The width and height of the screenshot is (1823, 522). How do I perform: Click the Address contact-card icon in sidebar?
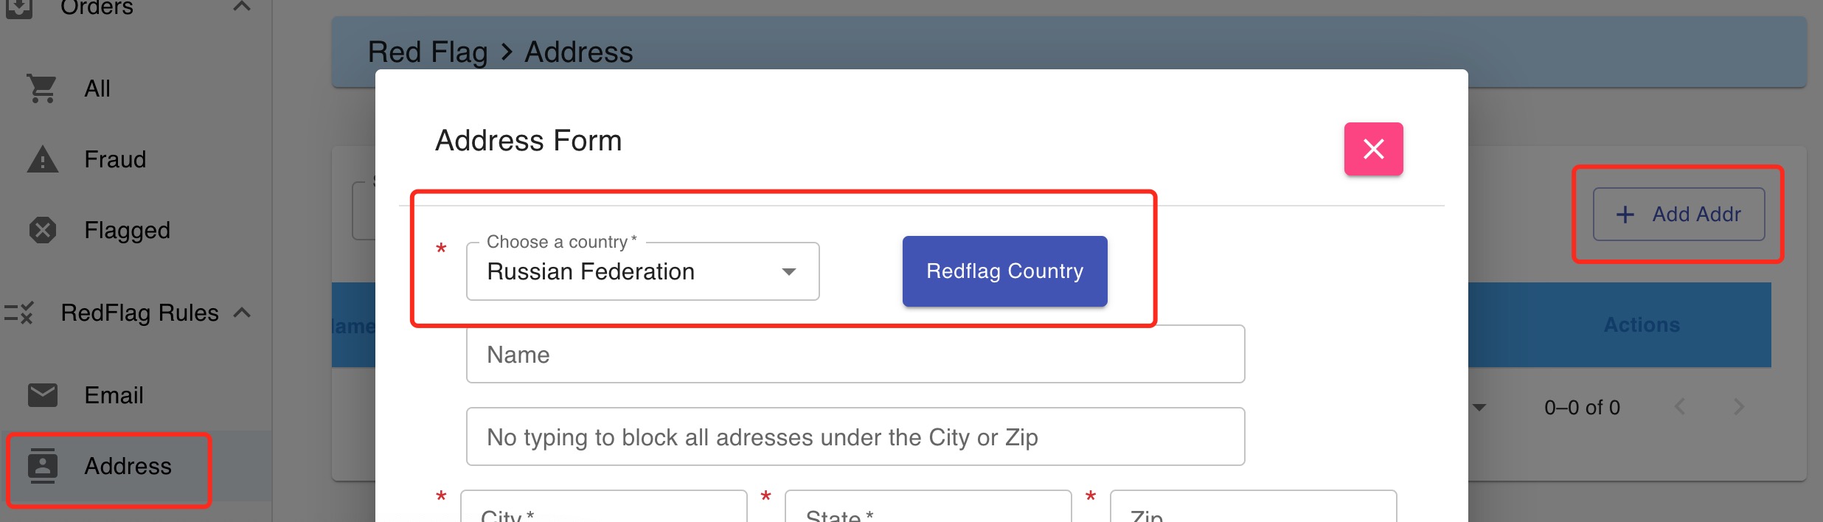point(42,466)
